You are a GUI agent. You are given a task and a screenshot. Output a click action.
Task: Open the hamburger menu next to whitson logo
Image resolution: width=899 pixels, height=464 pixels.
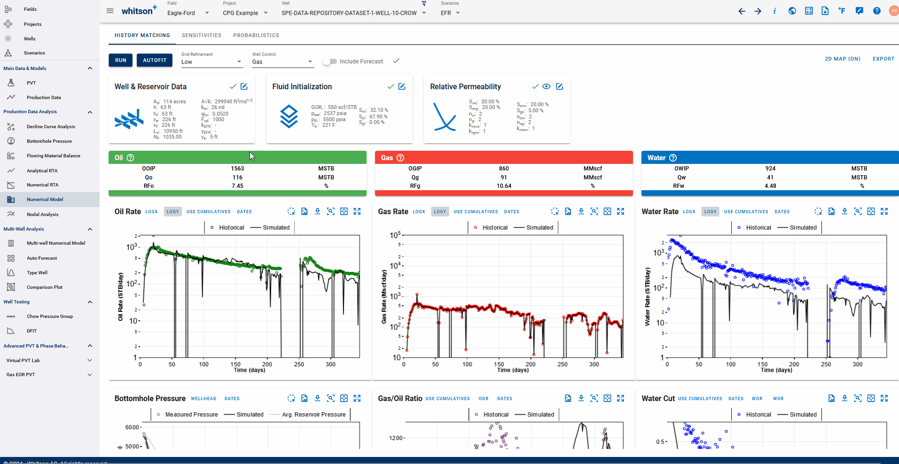pyautogui.click(x=110, y=11)
